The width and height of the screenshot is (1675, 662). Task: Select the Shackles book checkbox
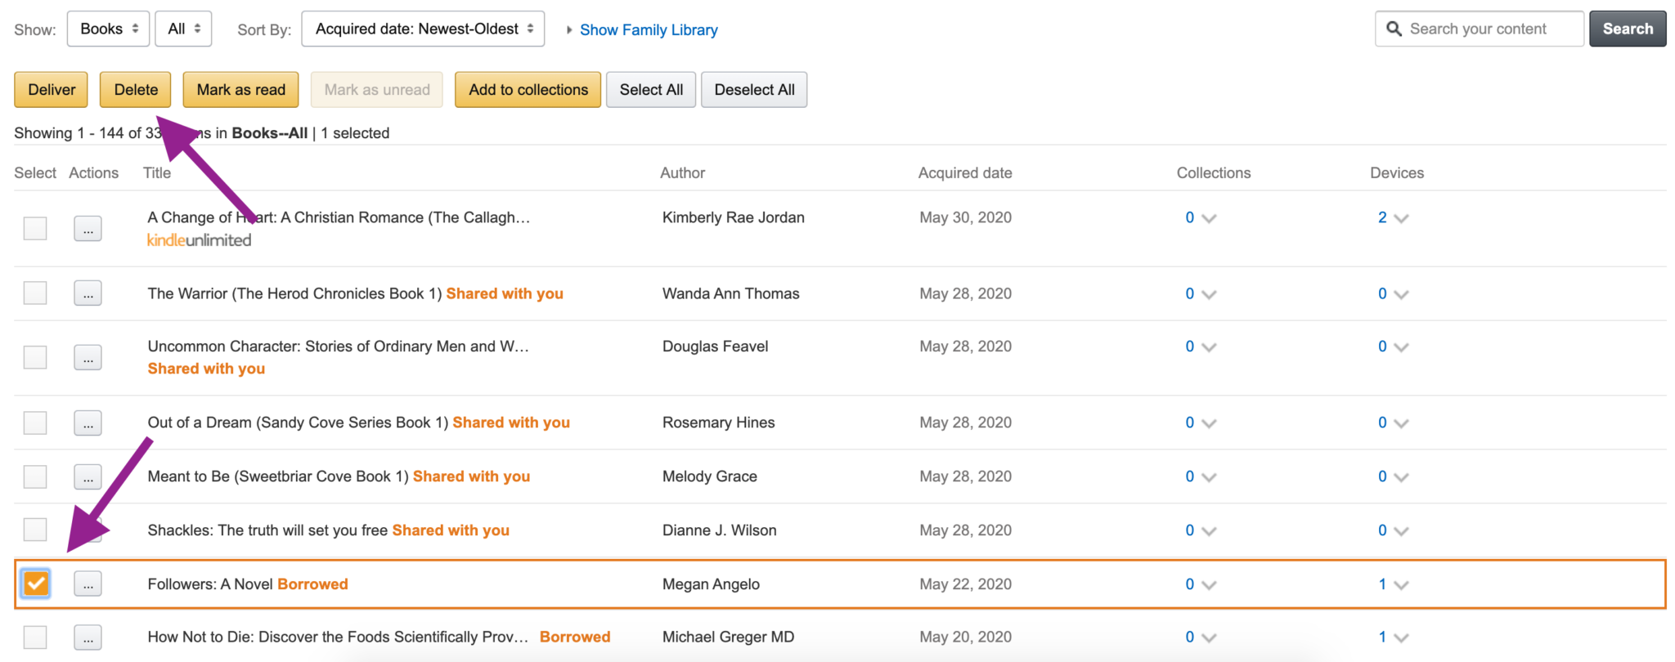tap(35, 530)
